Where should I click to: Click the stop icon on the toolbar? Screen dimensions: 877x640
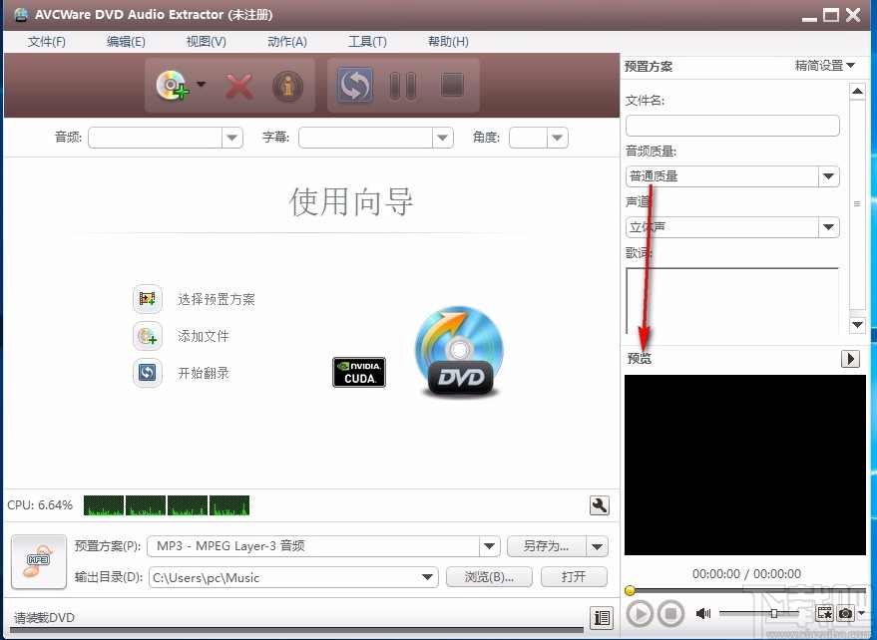(x=451, y=86)
